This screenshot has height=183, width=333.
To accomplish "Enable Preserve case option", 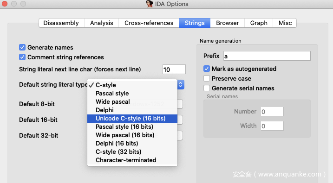I will click(207, 78).
